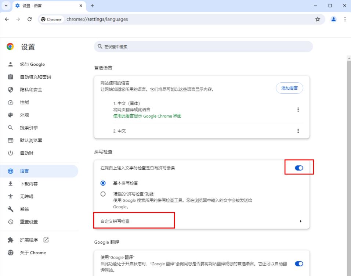The height and width of the screenshot is (276, 351).
Task: Expand 自定义拼写检查 arrow
Action: [x=301, y=221]
